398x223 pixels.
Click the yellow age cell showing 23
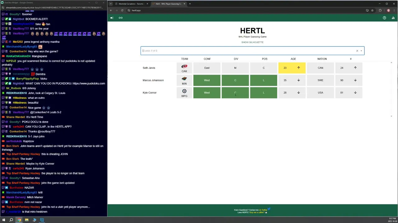pos(292,68)
